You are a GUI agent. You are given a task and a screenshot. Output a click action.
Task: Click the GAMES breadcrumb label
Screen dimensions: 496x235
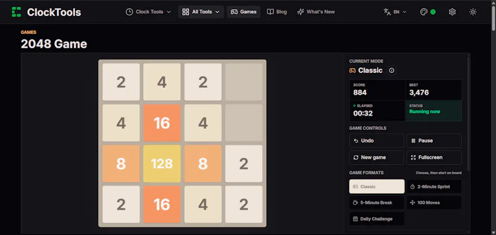(x=29, y=32)
